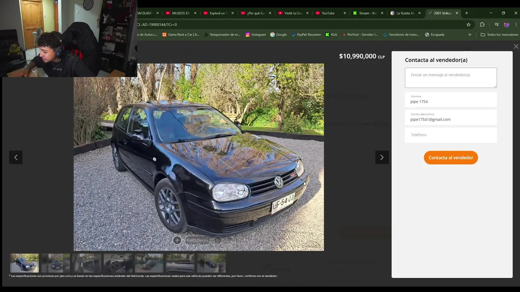Click the zoom-in plus icon below the photo
This screenshot has width=520, height=292.
[177, 240]
